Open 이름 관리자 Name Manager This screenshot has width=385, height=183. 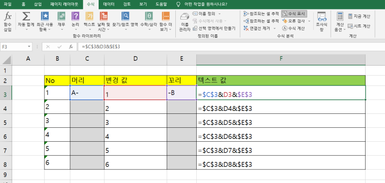click(185, 22)
